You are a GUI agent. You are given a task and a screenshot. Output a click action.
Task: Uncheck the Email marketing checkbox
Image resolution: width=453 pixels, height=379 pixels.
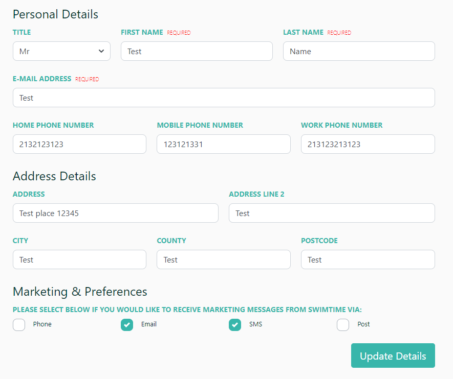(127, 325)
